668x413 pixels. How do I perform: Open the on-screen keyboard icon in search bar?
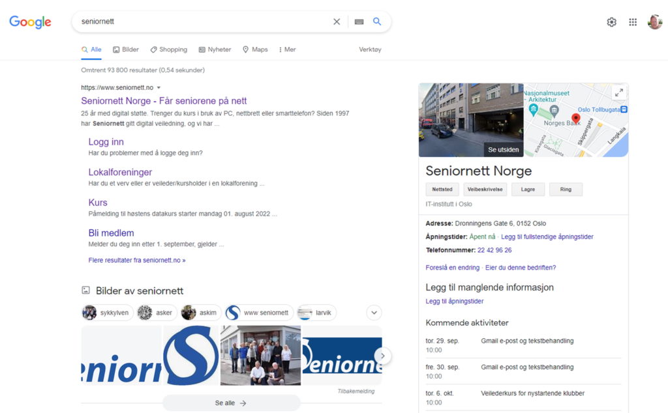(x=358, y=21)
